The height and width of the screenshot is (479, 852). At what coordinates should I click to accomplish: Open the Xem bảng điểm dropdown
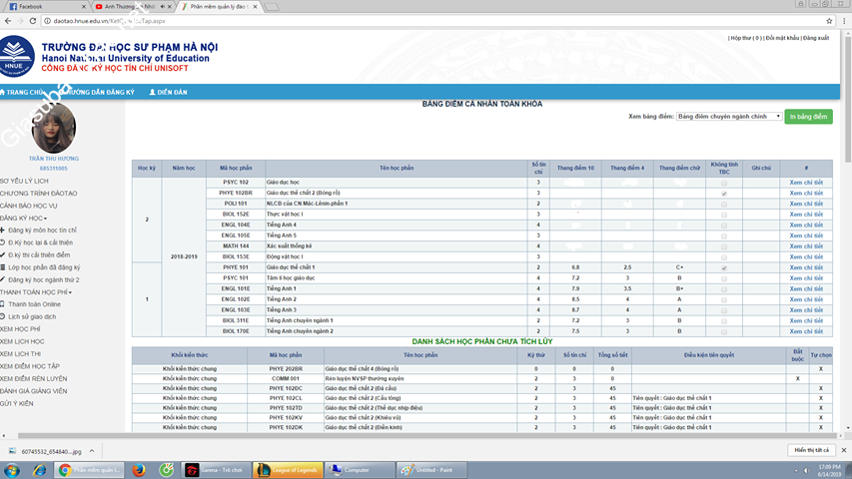pos(729,117)
